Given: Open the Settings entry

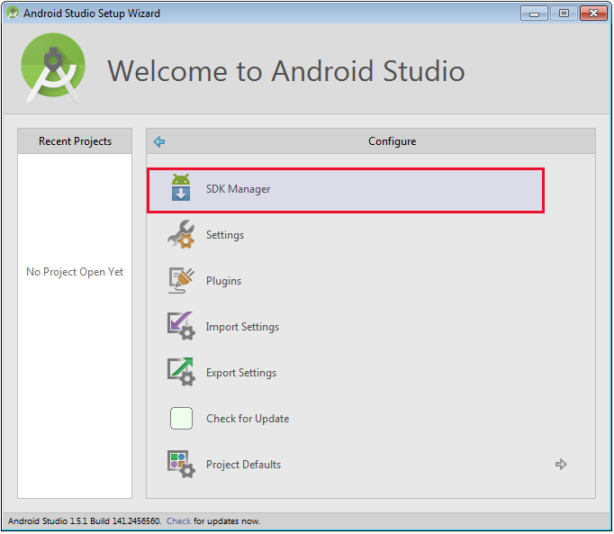Looking at the screenshot, I should click(225, 235).
